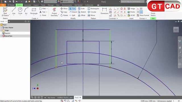Select the Scale tool
This screenshot has height=102, width=182.
tap(81, 8)
